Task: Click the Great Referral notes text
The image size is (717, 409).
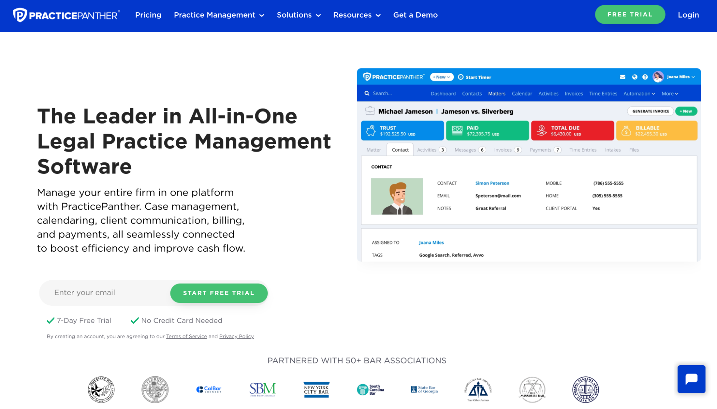Action: [x=491, y=208]
